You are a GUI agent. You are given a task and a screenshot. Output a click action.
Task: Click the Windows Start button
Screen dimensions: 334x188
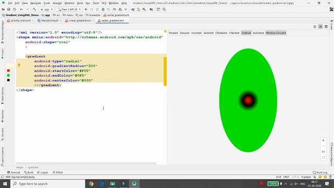coord(5,184)
